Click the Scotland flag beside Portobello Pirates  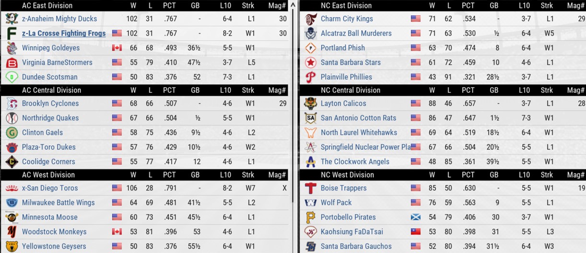point(415,218)
